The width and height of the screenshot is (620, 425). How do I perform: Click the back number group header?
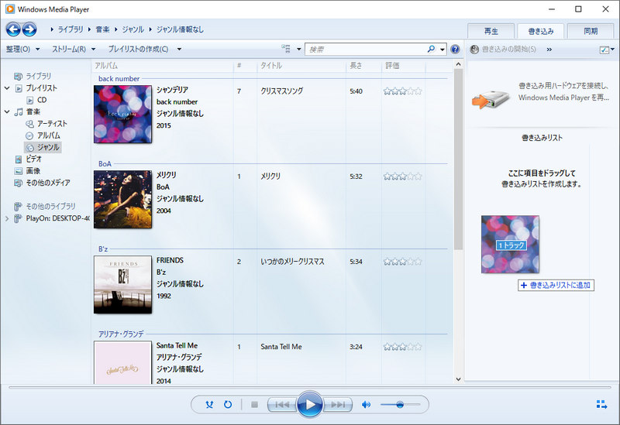click(x=119, y=79)
